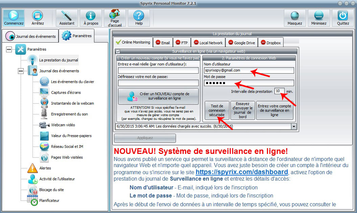The height and width of the screenshot is (213, 357).
Task: Click the globe icon beside Pages Web visitées
Action: (44, 157)
